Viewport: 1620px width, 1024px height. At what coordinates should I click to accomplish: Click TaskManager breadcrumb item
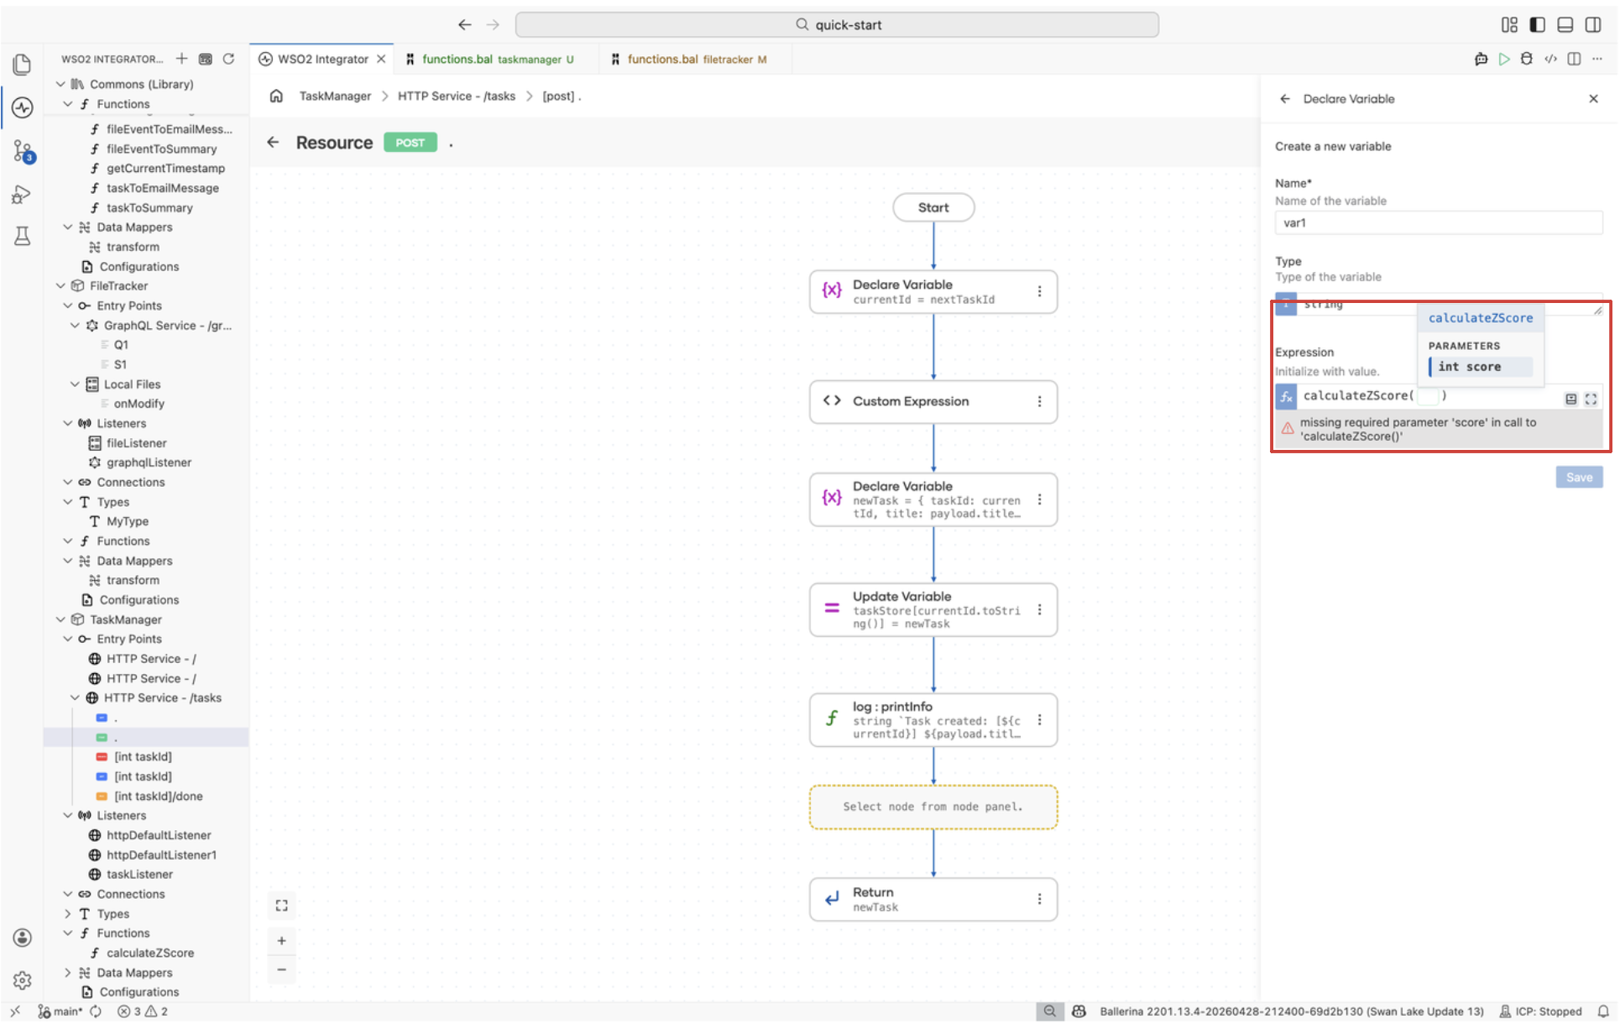point(335,96)
